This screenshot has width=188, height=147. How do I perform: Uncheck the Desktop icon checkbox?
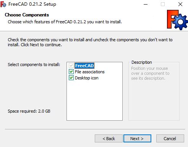[71, 78]
